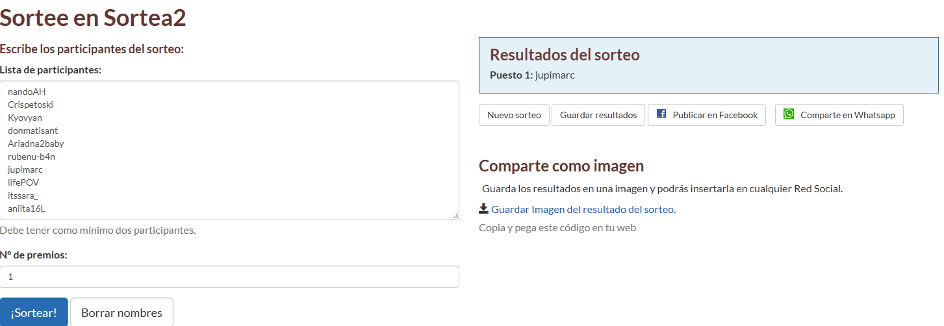This screenshot has width=944, height=326.
Task: Click Copia y pega este código text
Action: pos(557,227)
